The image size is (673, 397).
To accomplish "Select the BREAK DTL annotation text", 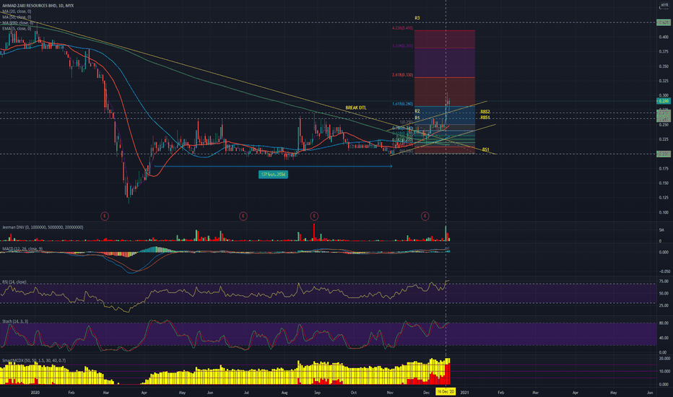I will pyautogui.click(x=356, y=108).
